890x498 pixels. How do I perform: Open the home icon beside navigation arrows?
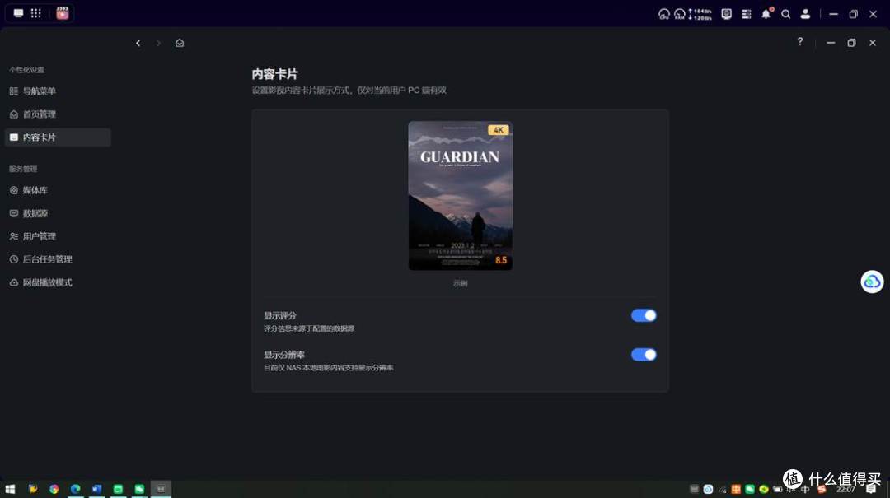click(x=180, y=43)
